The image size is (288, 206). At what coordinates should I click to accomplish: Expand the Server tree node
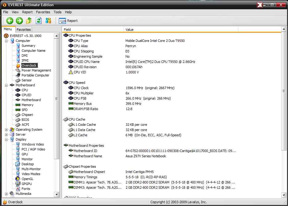click(x=6, y=135)
